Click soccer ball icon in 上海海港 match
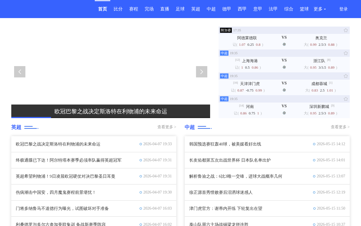Image resolution: width=361 pixels, height=226 pixels. (x=284, y=67)
